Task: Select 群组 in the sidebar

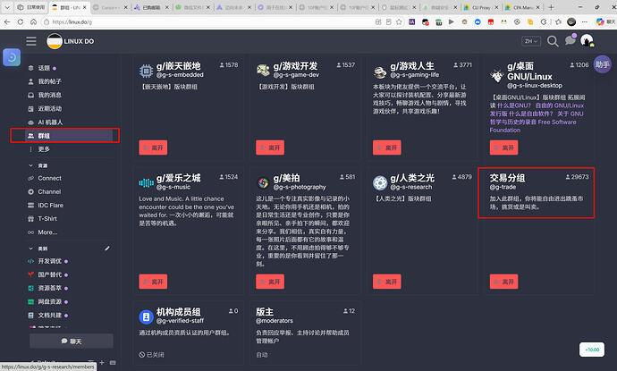Action: point(69,135)
